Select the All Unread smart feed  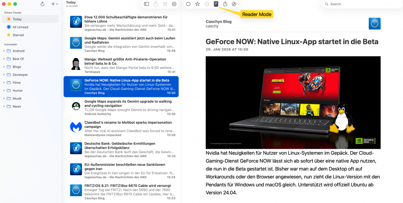pos(30,27)
